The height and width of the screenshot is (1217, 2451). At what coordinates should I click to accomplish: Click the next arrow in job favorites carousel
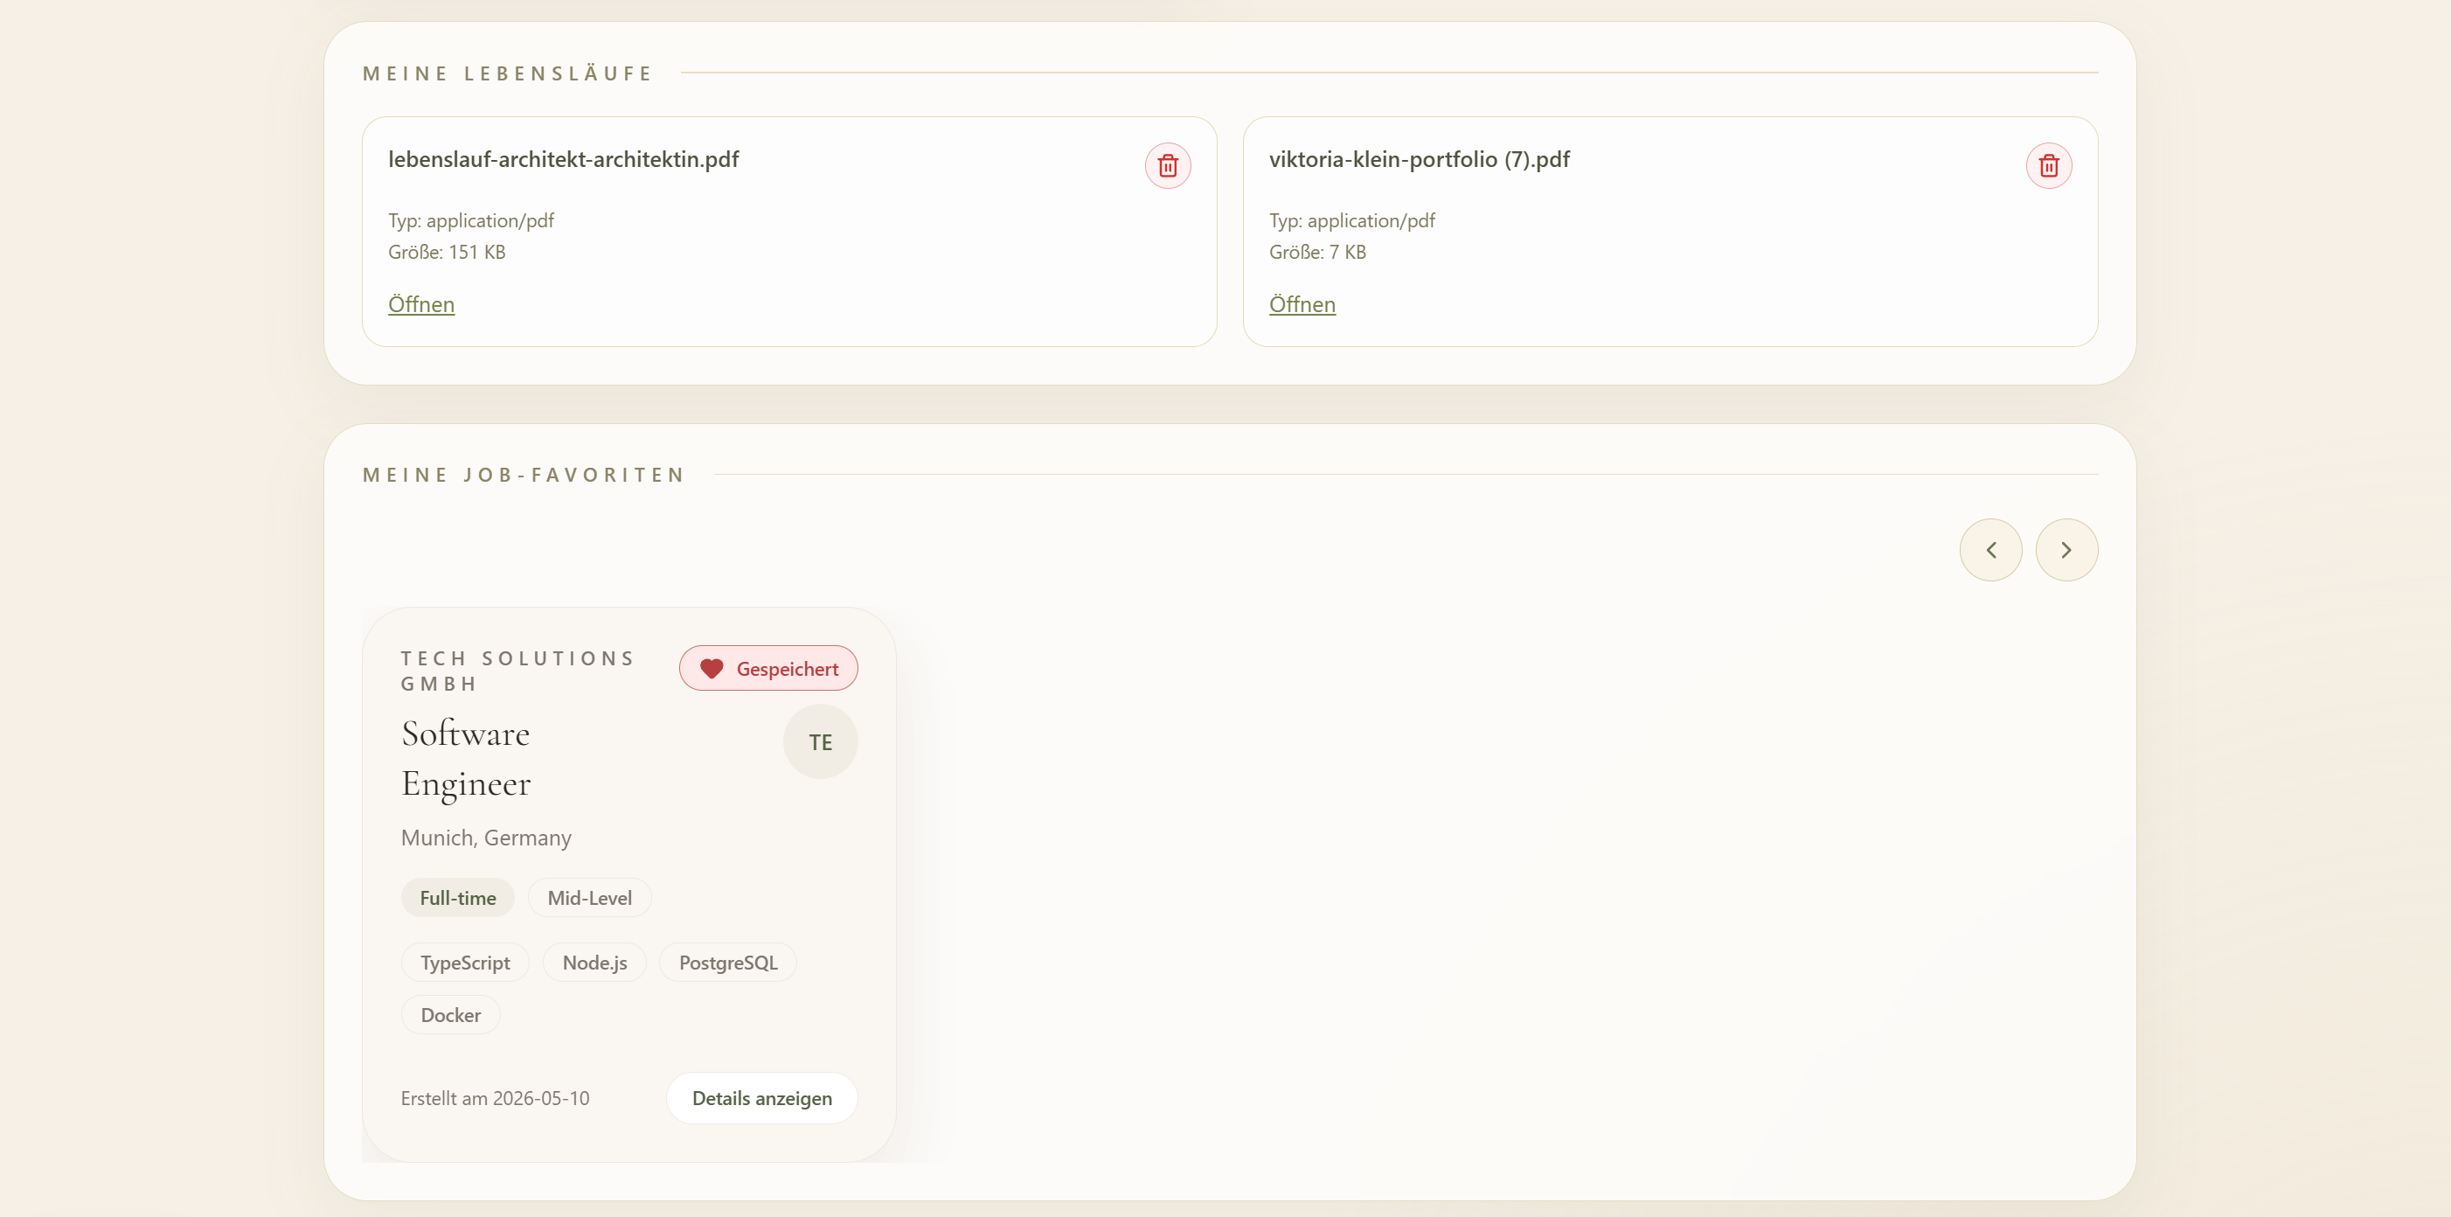point(2066,550)
